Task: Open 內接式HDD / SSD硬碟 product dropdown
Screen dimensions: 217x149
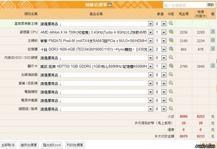Action: pos(96,58)
